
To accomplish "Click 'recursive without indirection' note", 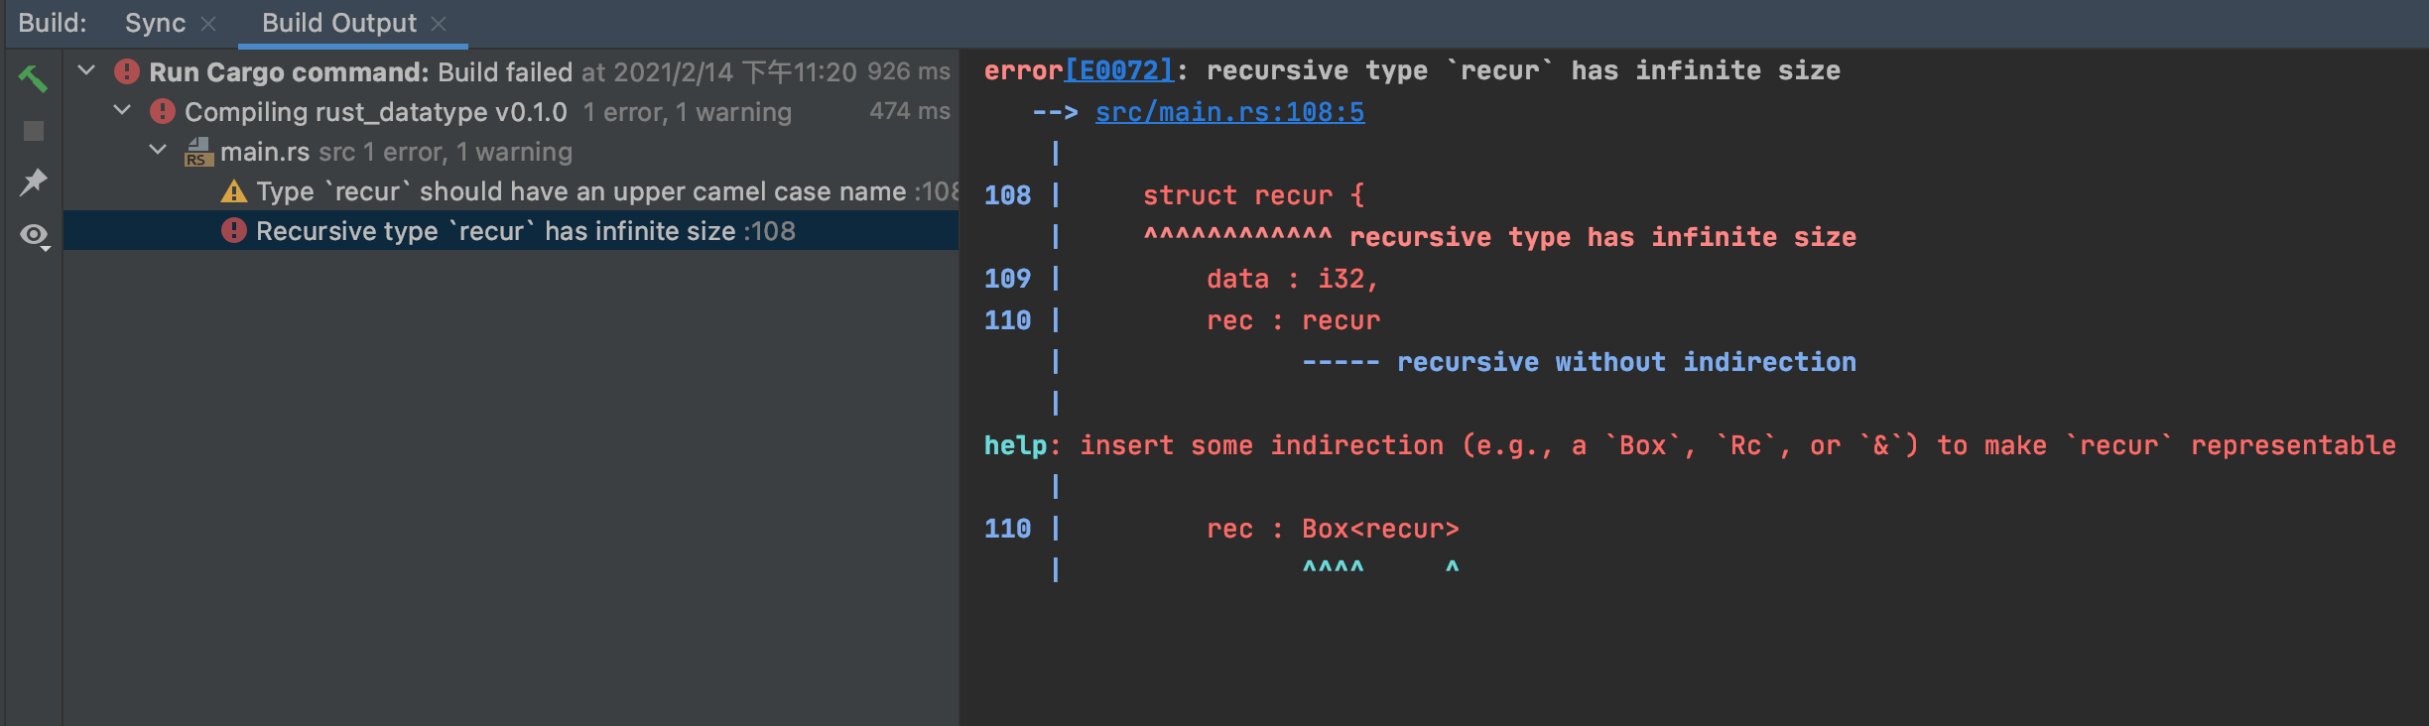I will click(x=1626, y=362).
